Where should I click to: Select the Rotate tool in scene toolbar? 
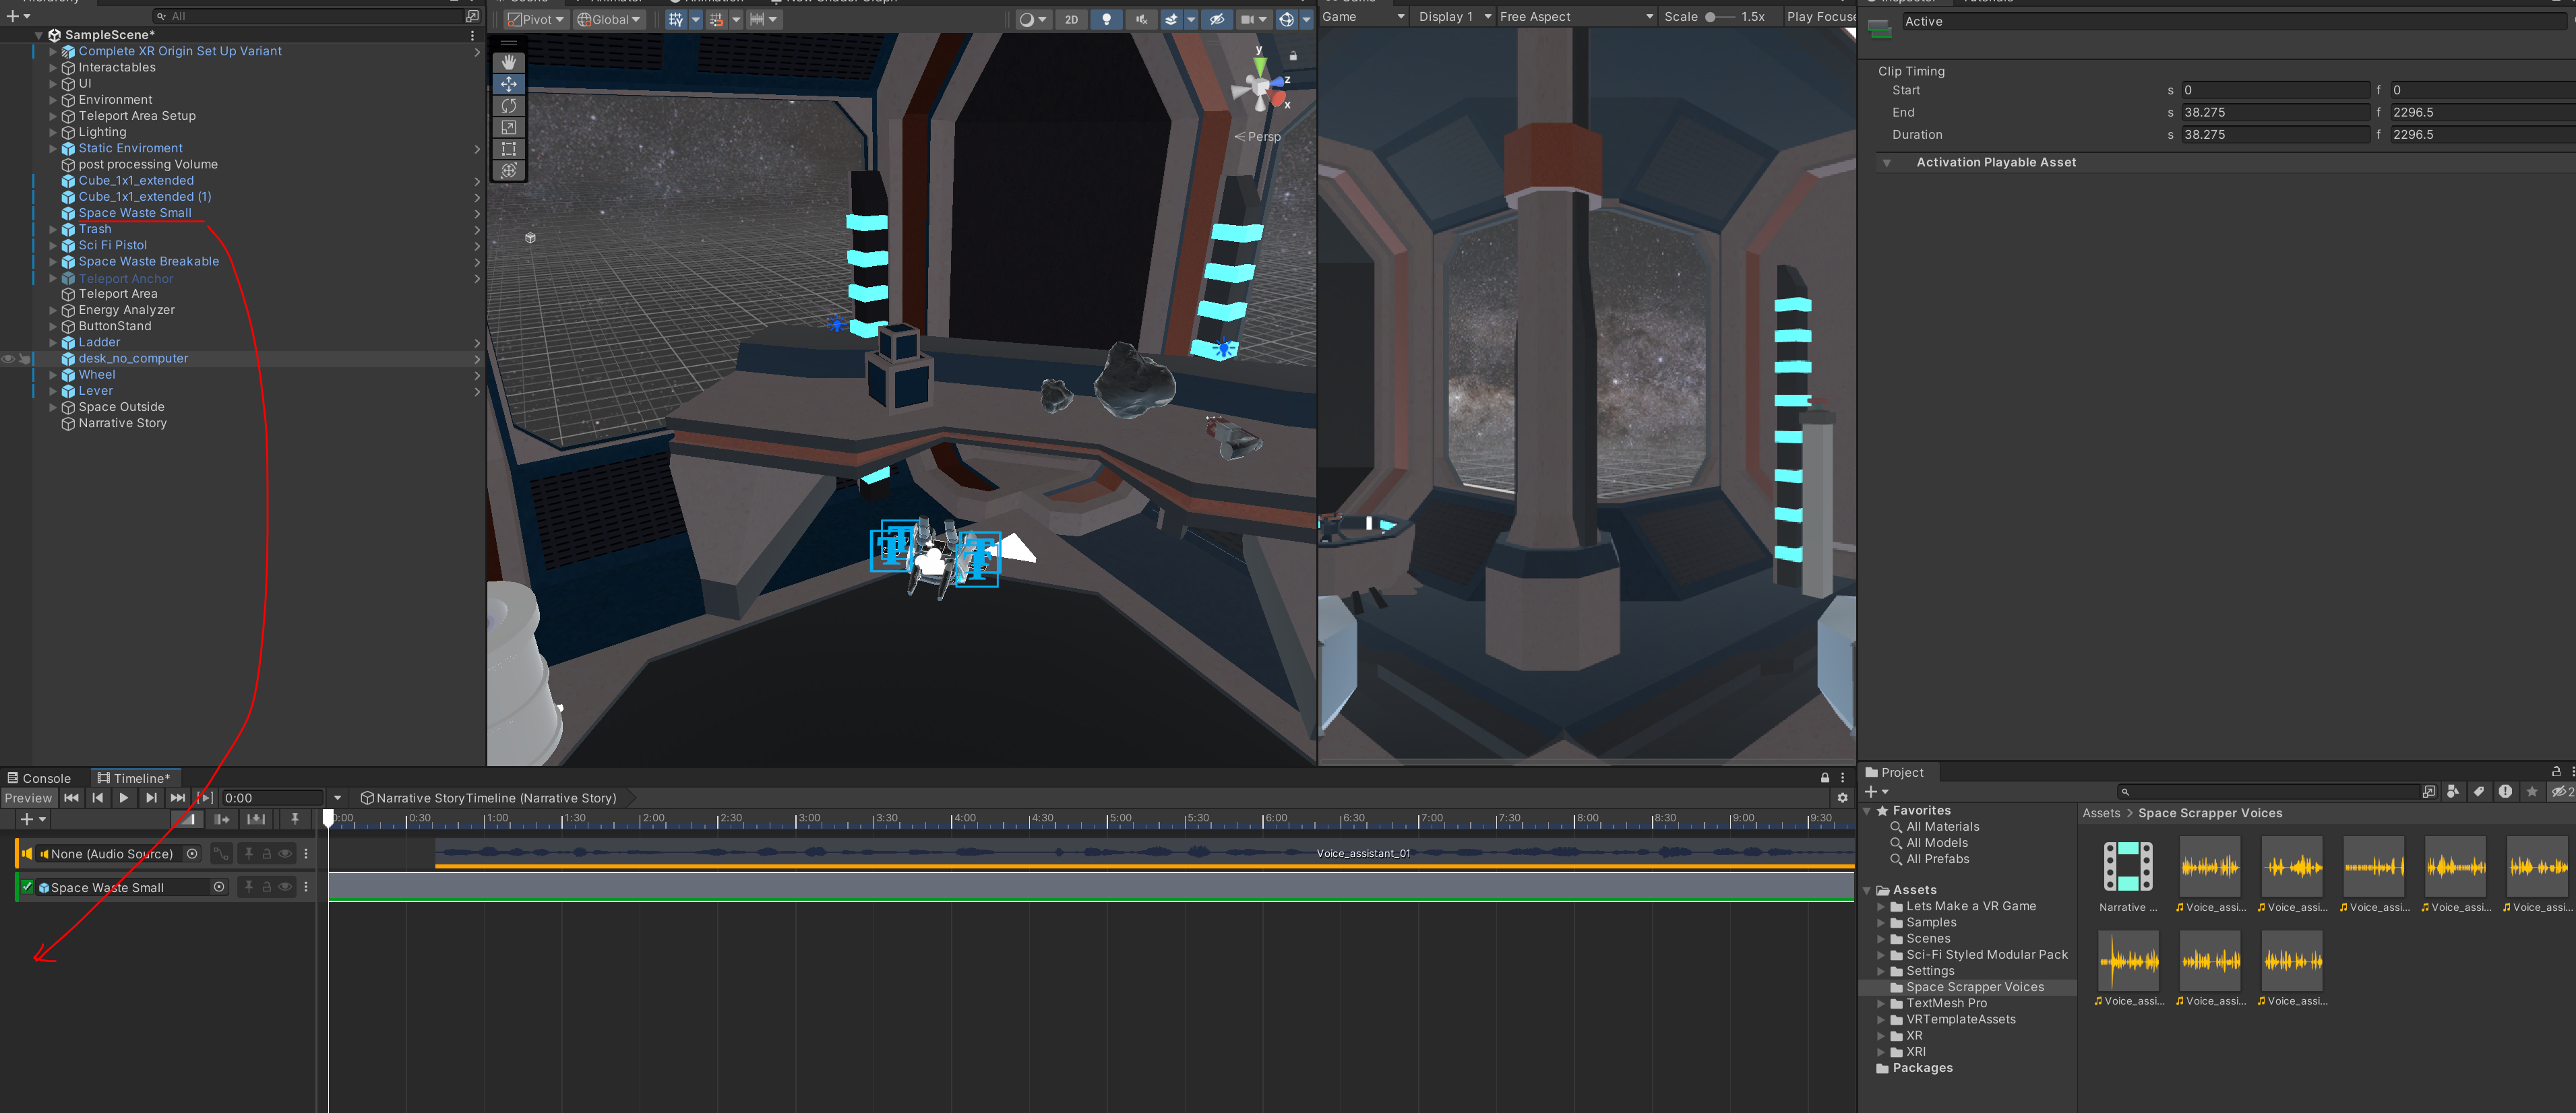point(509,106)
